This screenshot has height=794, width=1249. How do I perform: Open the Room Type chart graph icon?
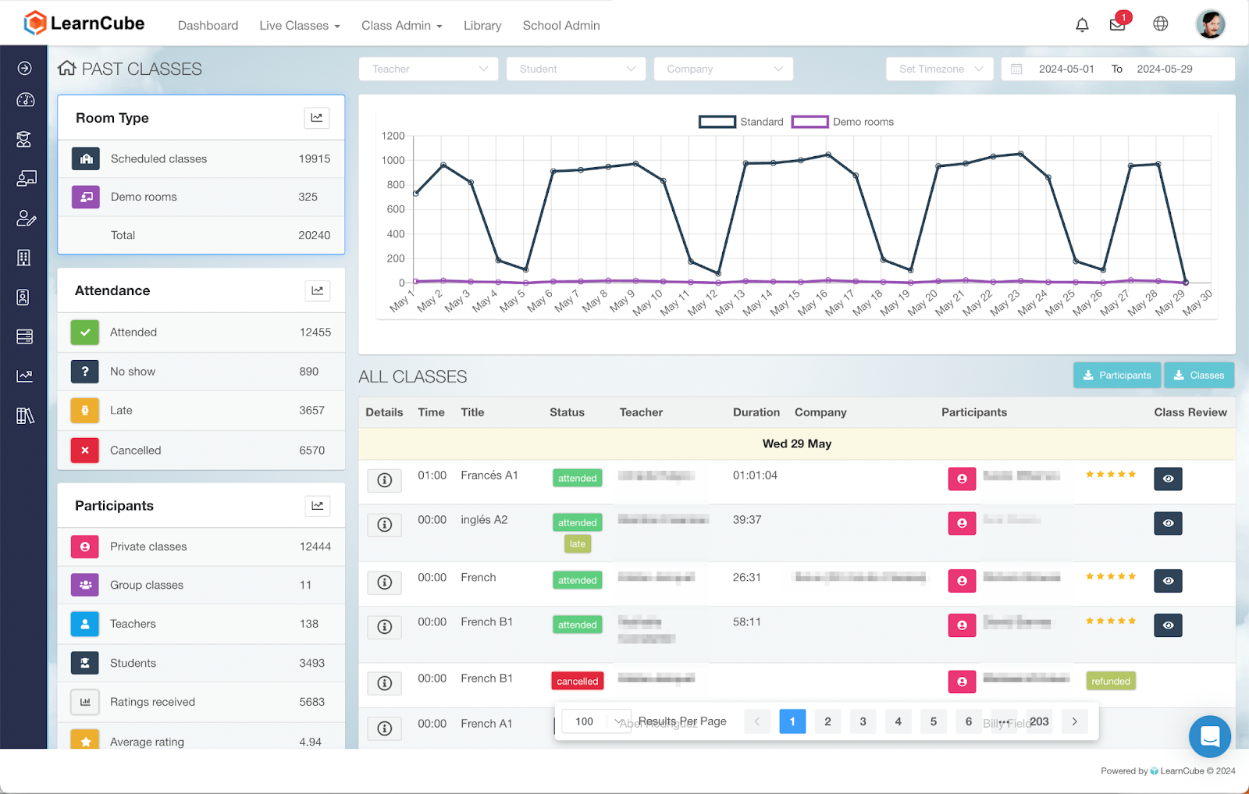pyautogui.click(x=317, y=117)
